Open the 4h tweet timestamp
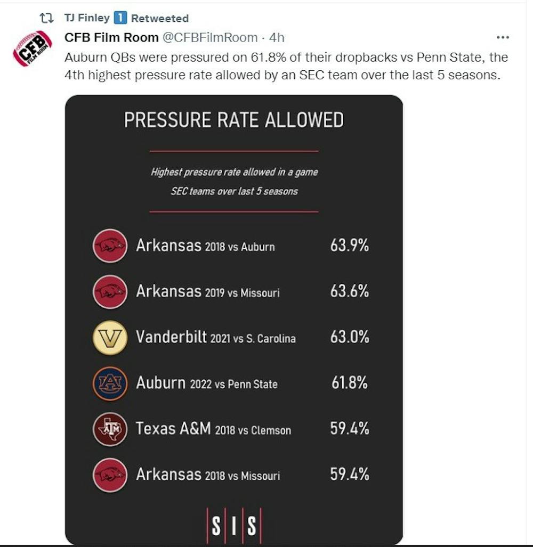Image resolution: width=533 pixels, height=547 pixels. coord(277,37)
